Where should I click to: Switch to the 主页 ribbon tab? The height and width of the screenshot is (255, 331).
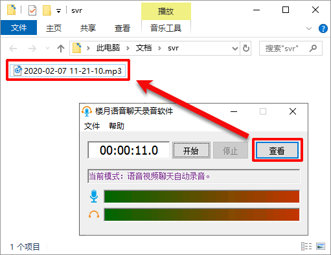click(54, 28)
